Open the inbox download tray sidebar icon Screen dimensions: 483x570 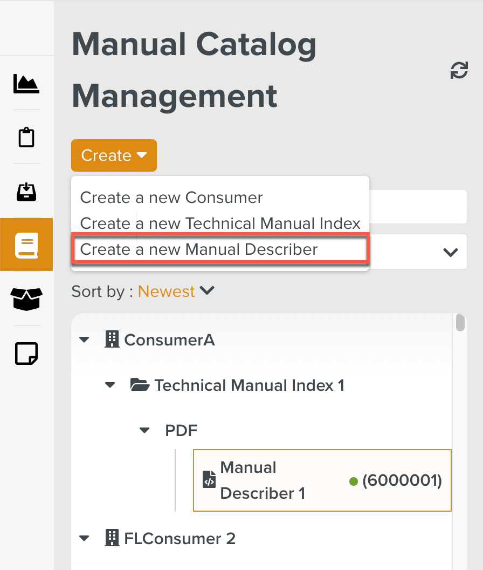click(x=26, y=192)
